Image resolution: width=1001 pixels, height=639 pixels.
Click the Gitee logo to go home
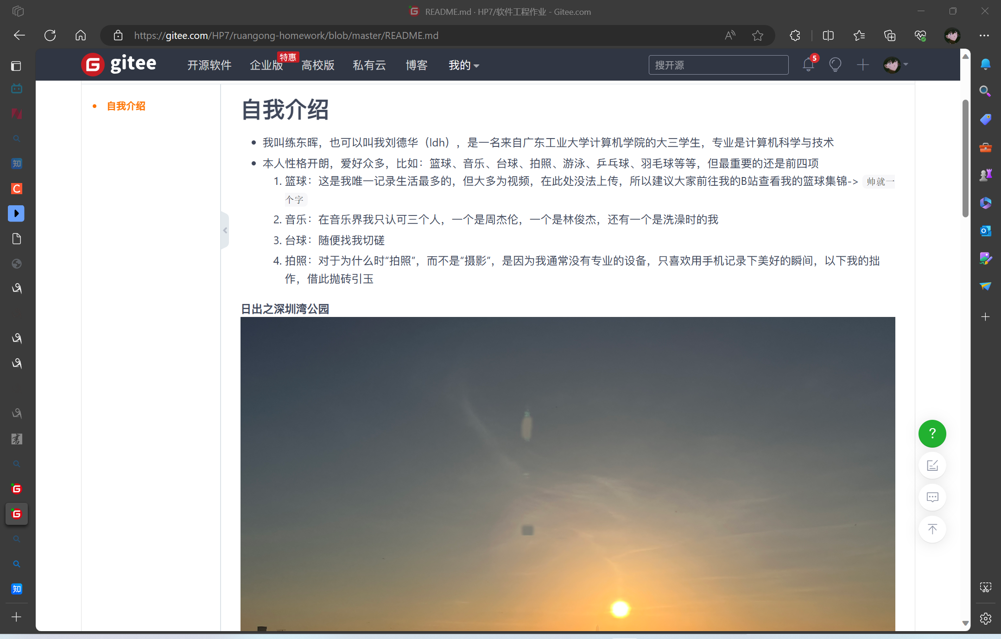click(x=119, y=64)
